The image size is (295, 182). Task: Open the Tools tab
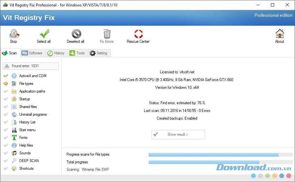click(x=78, y=53)
